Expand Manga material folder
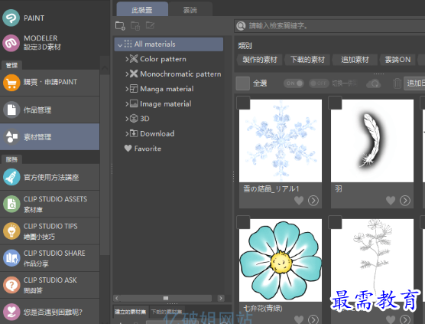 127,89
